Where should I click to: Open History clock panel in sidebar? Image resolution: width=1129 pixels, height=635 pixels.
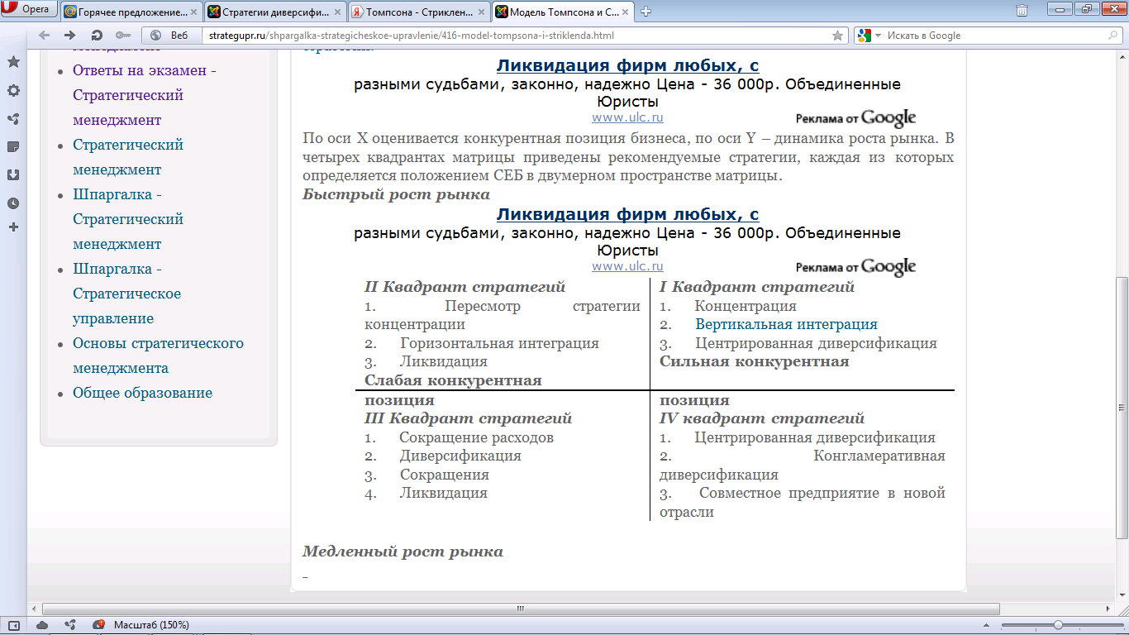pyautogui.click(x=13, y=203)
